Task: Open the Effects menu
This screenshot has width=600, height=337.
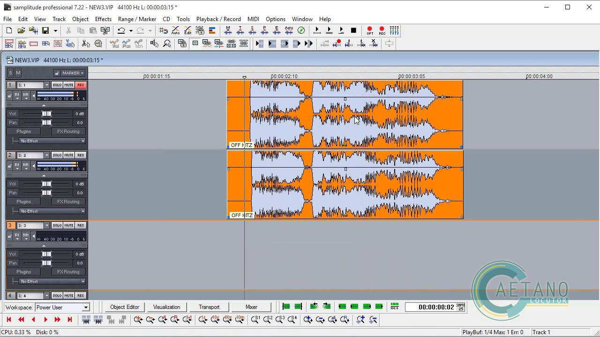Action: [103, 19]
